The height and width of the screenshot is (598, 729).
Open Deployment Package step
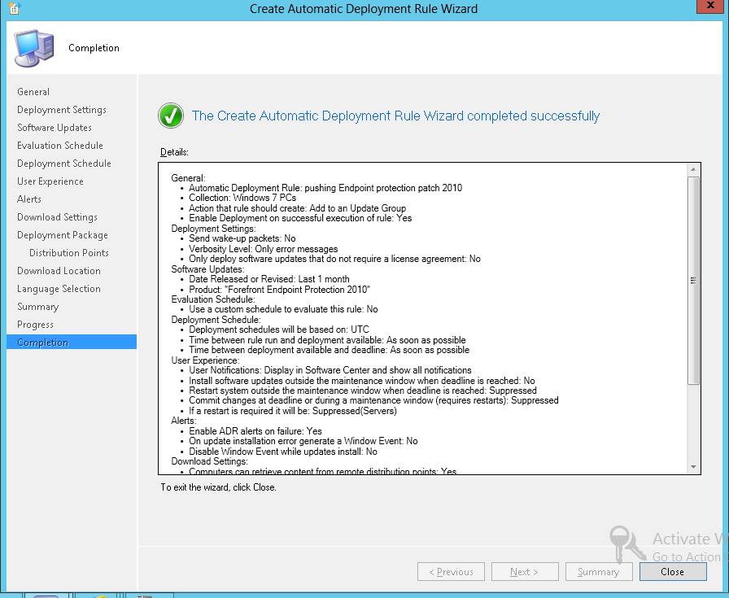[x=63, y=235]
